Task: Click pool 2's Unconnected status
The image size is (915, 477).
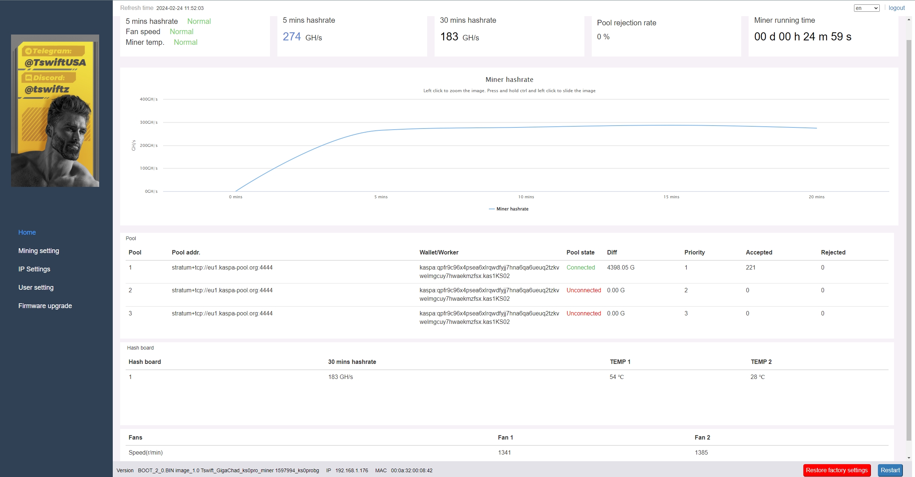Action: [x=583, y=290]
